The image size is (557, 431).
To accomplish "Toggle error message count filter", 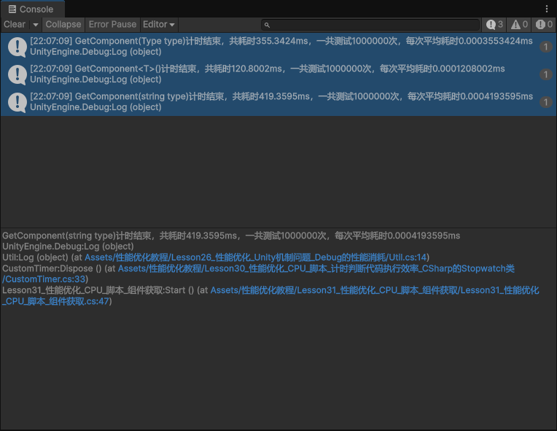I will tap(544, 24).
